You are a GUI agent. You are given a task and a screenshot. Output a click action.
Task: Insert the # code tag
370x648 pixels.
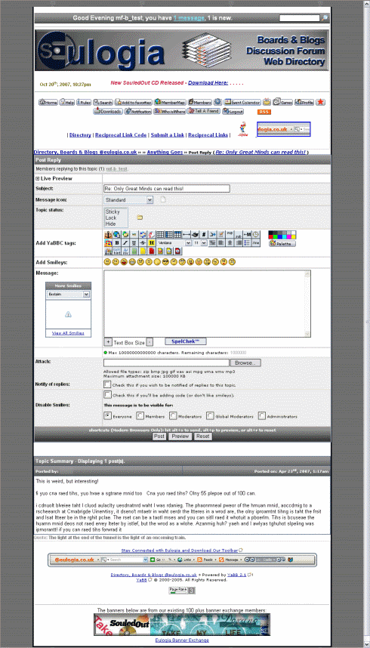pos(203,234)
